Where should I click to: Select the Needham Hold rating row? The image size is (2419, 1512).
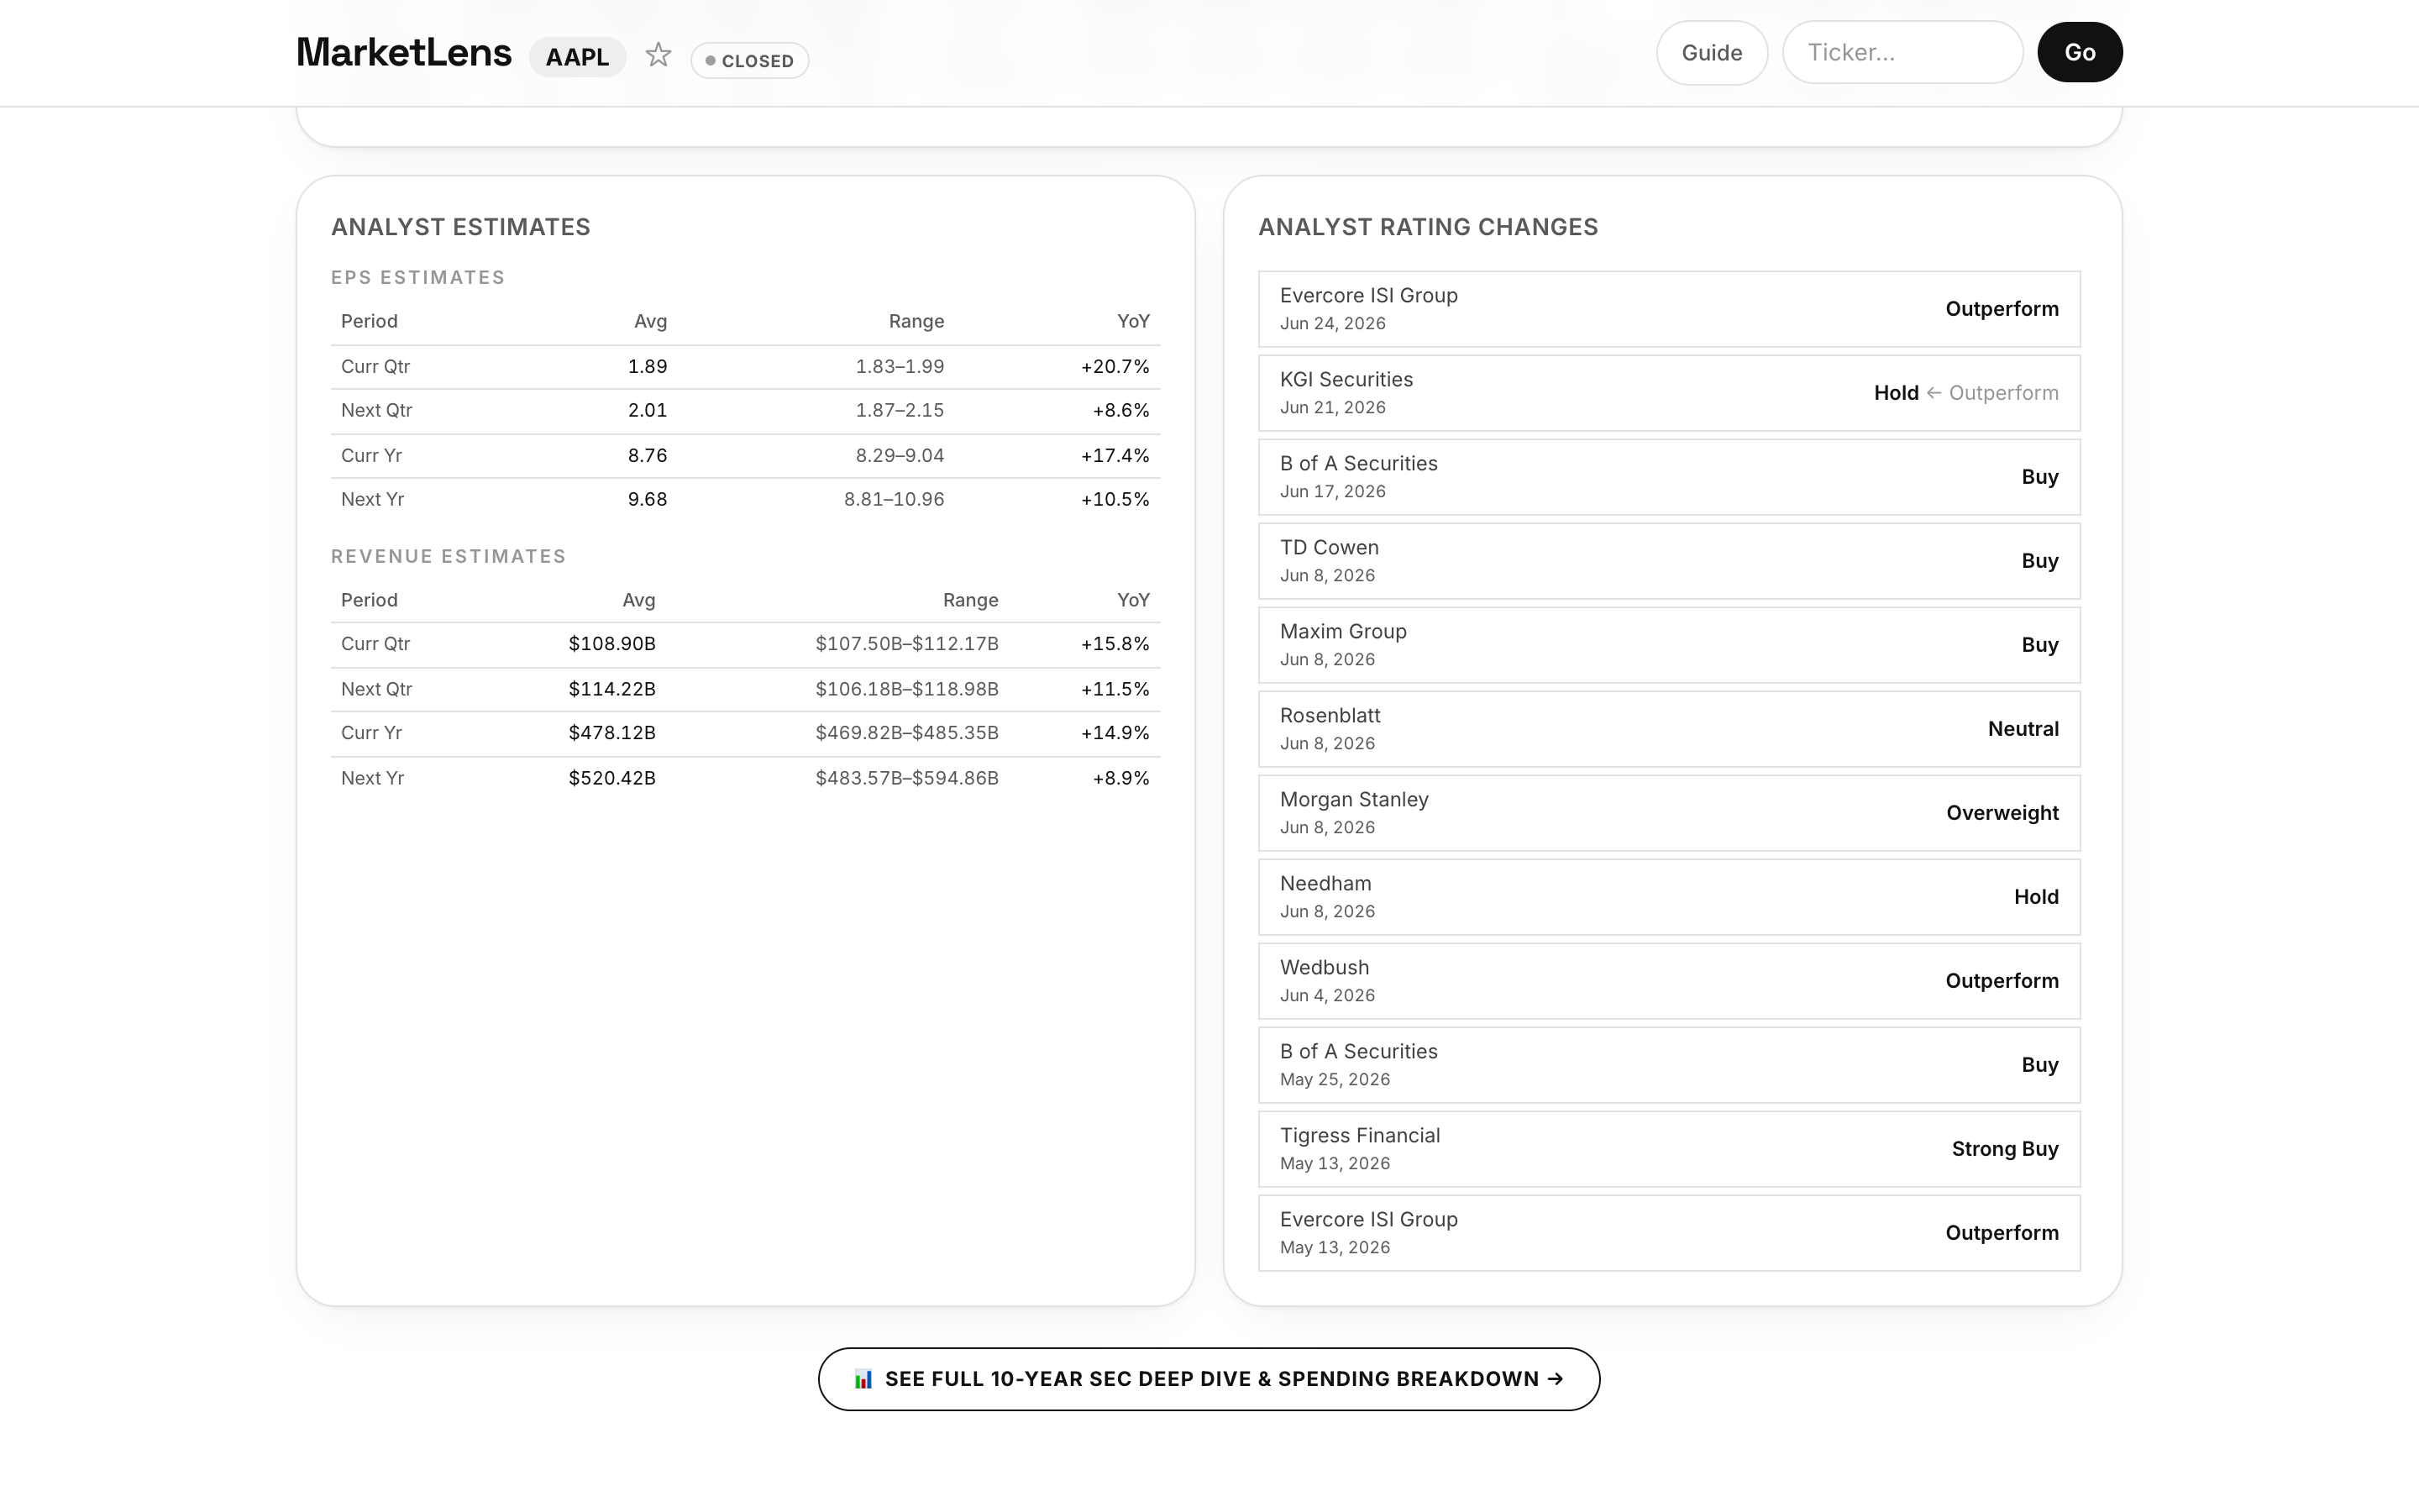(x=1669, y=897)
